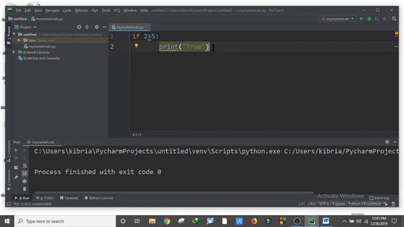Open the Run menu
Viewport: 404px width, 227px height.
tap(95, 10)
